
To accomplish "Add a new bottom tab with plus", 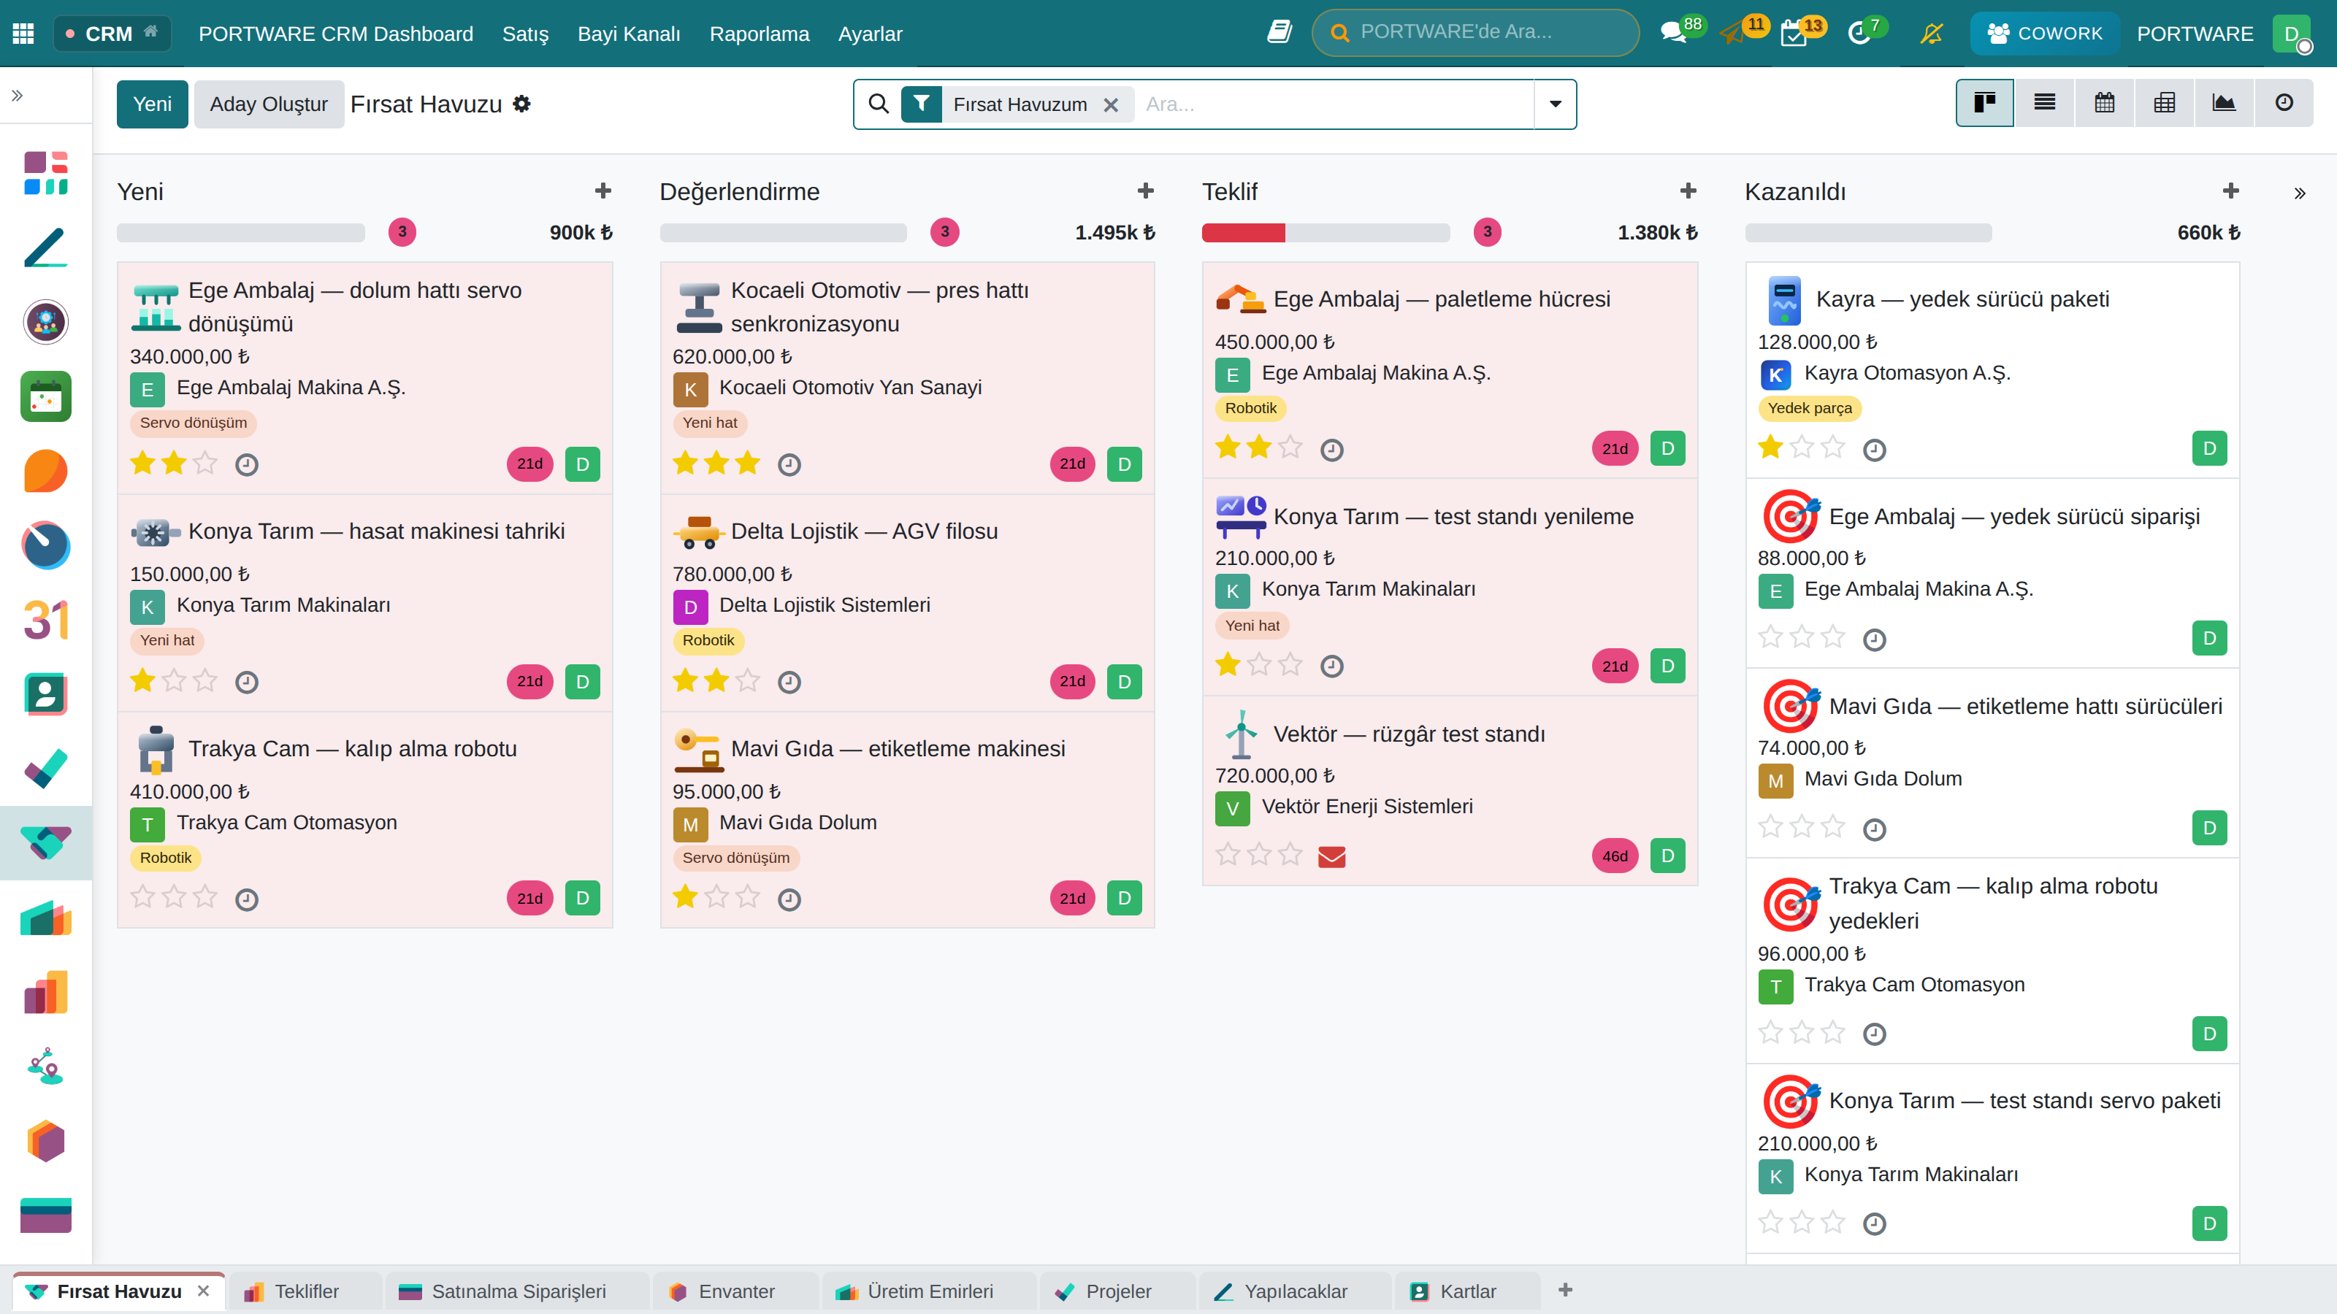I will pos(1565,1289).
